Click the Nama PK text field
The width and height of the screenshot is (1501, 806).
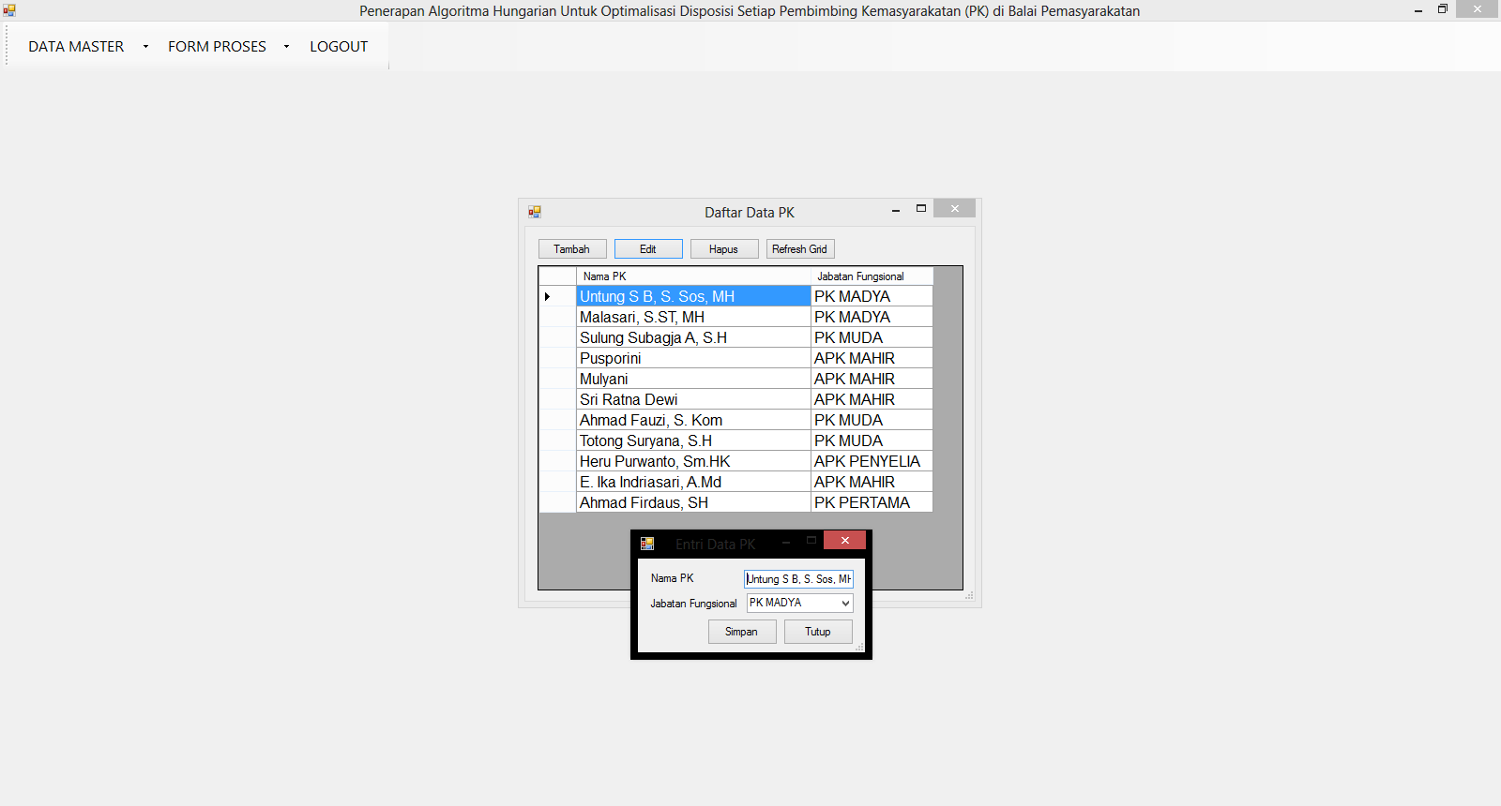tap(798, 579)
